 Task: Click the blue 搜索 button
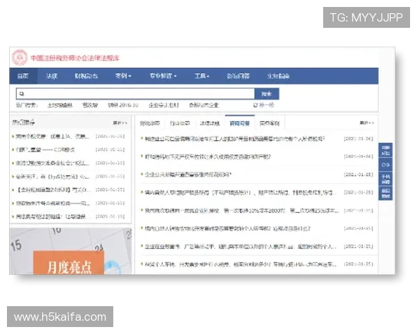(x=267, y=94)
